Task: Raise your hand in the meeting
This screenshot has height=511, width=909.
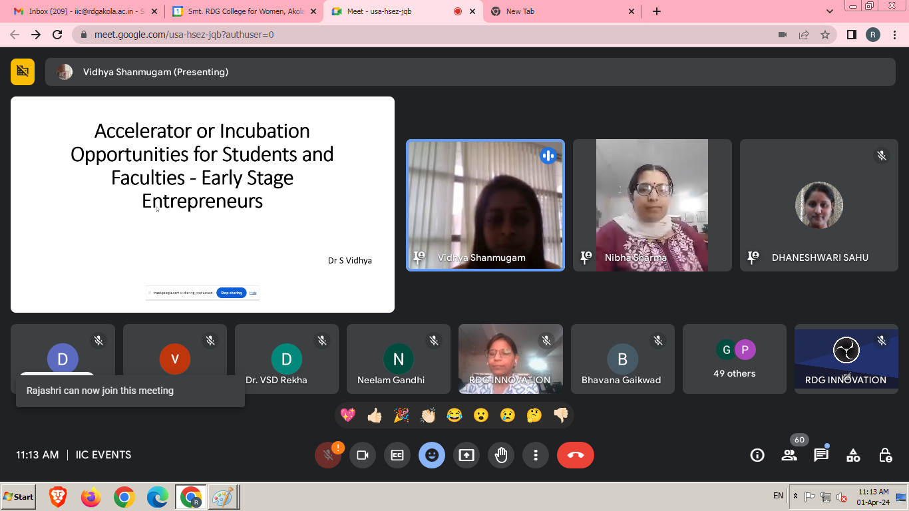Action: (x=501, y=455)
